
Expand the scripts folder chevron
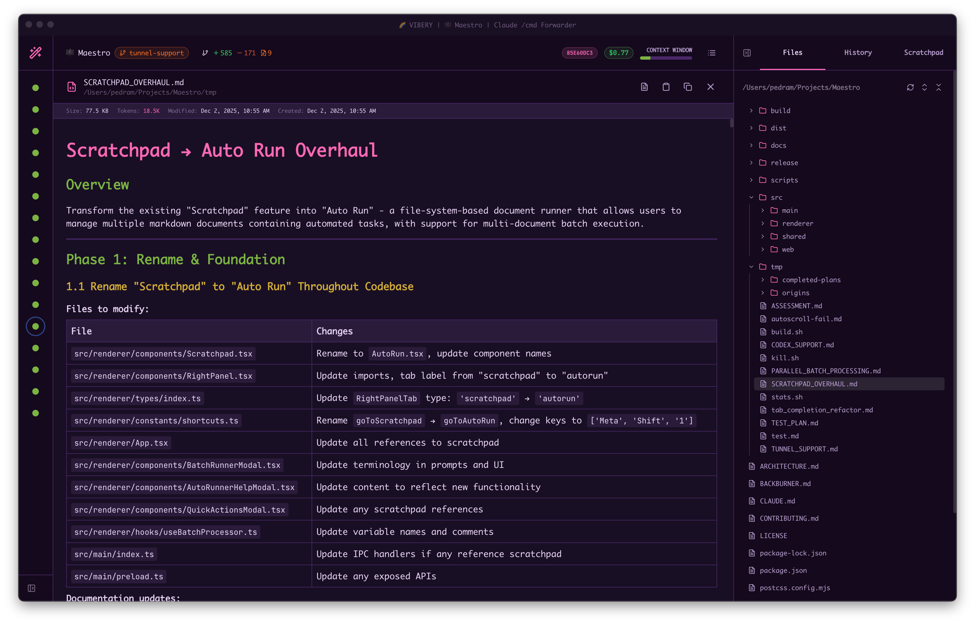751,180
